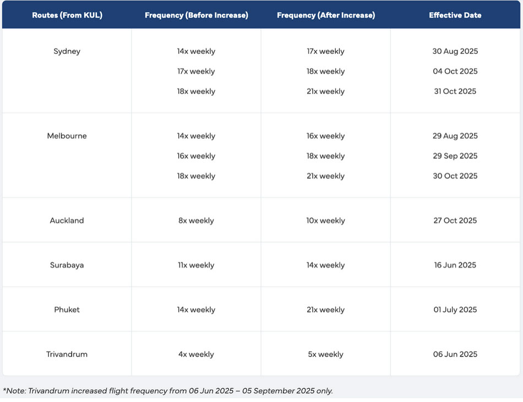Click the Effective Date column header
This screenshot has height=402, width=523.
(x=455, y=15)
